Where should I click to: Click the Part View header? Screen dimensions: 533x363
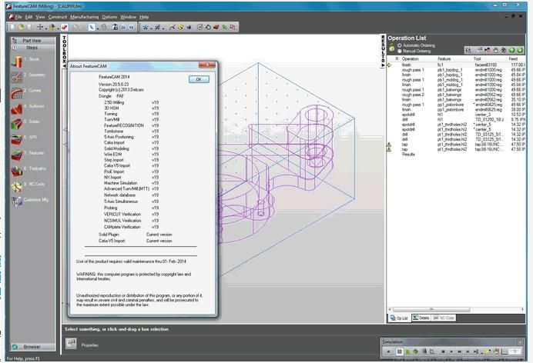pyautogui.click(x=31, y=40)
